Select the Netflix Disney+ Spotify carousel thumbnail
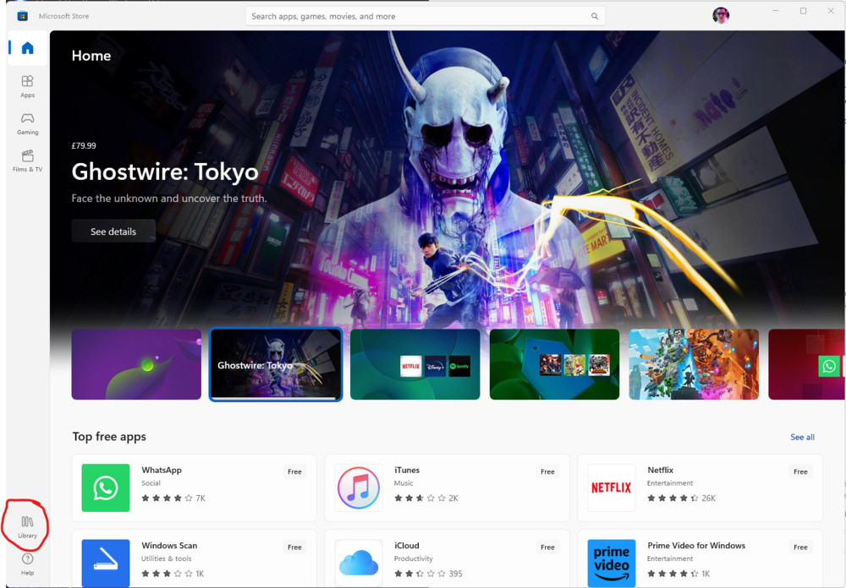 pyautogui.click(x=415, y=364)
